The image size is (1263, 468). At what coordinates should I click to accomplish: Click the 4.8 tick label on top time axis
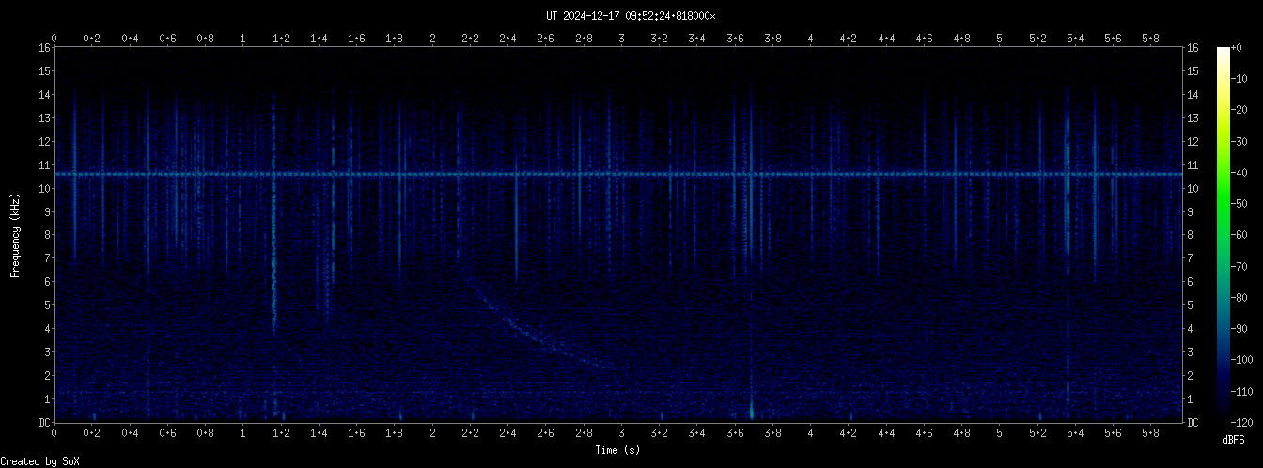pyautogui.click(x=962, y=39)
